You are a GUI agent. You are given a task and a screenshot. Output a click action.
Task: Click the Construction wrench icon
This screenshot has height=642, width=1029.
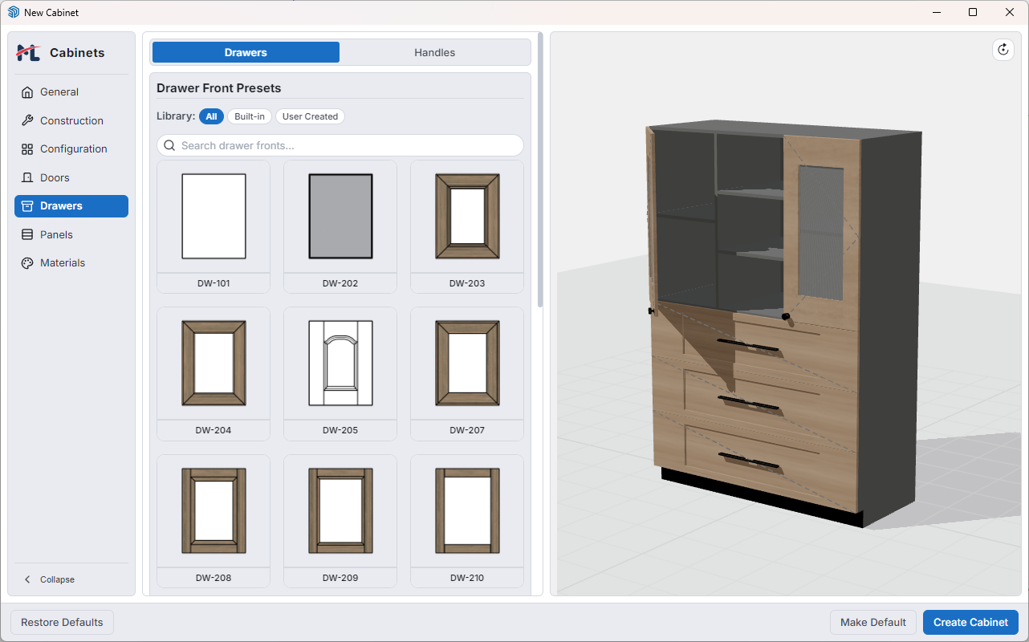(27, 120)
